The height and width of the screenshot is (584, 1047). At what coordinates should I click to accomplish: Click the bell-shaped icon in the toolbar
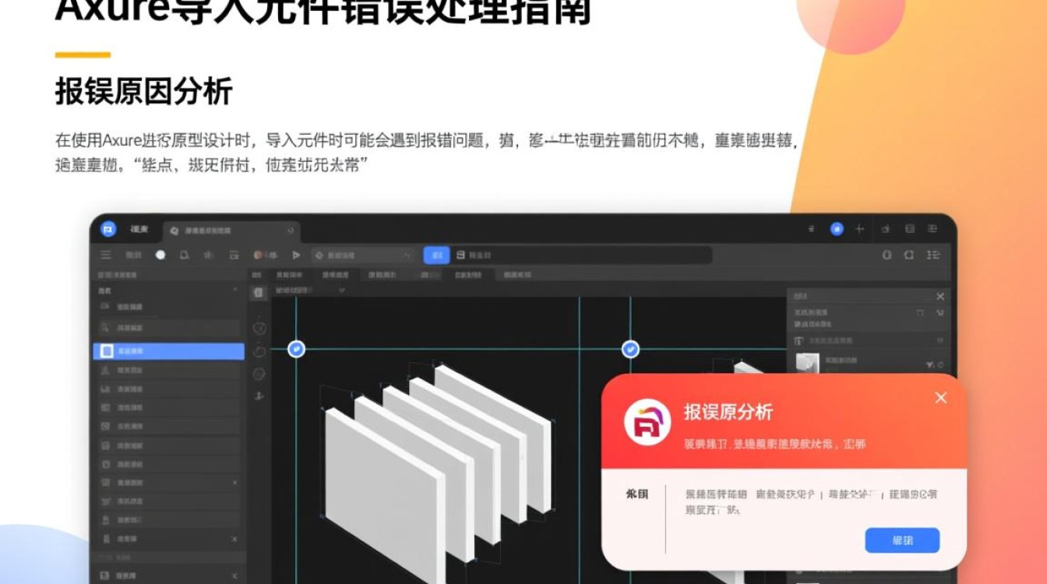click(184, 255)
